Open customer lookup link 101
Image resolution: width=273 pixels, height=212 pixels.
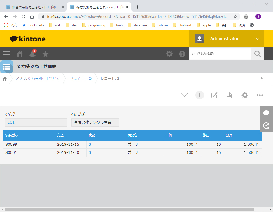pos(11,122)
